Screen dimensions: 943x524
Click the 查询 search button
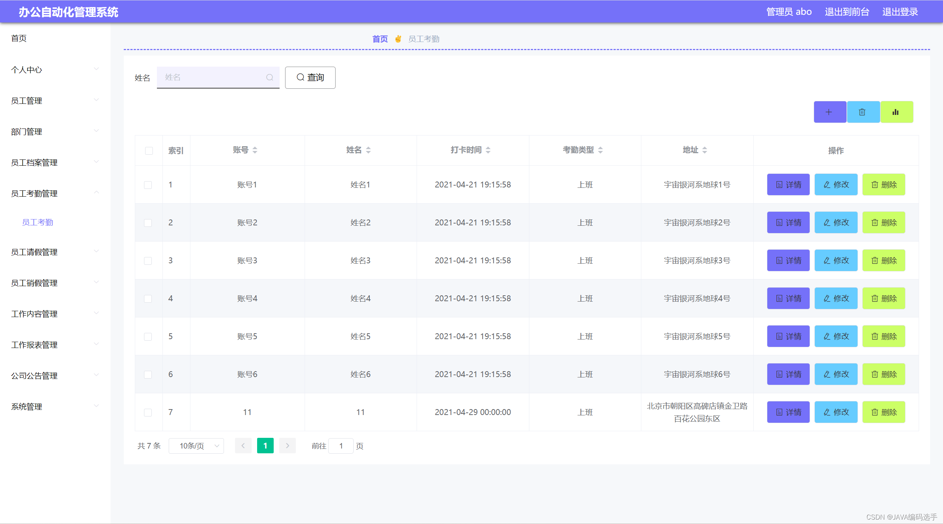pyautogui.click(x=310, y=77)
